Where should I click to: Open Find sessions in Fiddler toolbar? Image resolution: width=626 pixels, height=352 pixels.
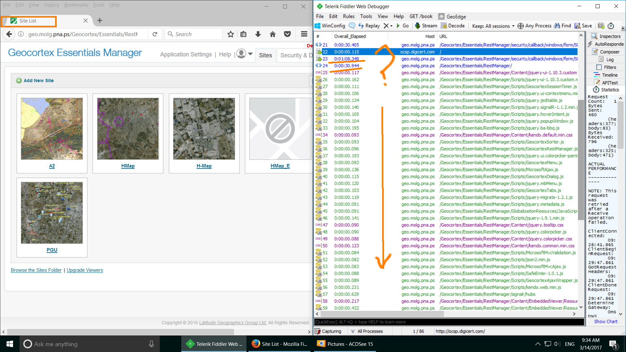coord(562,26)
